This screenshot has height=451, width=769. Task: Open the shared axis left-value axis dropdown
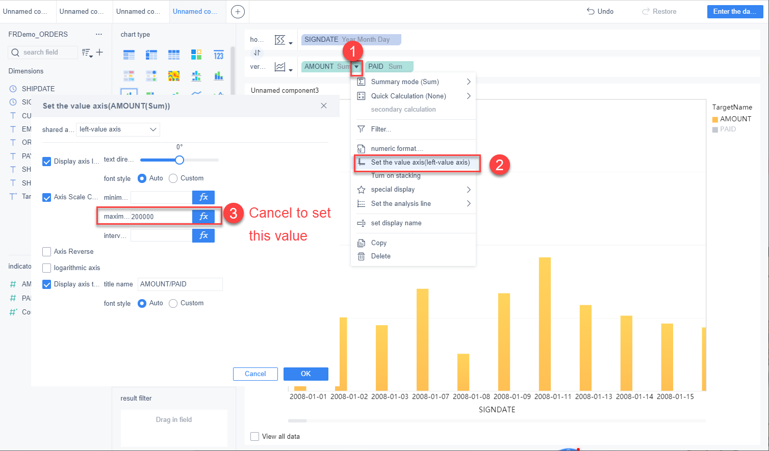pos(118,129)
